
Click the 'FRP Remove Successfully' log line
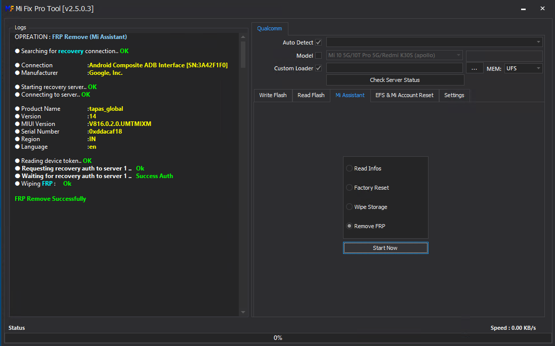(50, 199)
